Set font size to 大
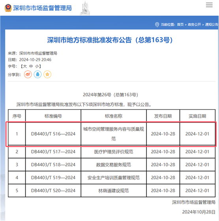Image resolution: width=219 pixels, height=221 pixels. [x=25, y=66]
